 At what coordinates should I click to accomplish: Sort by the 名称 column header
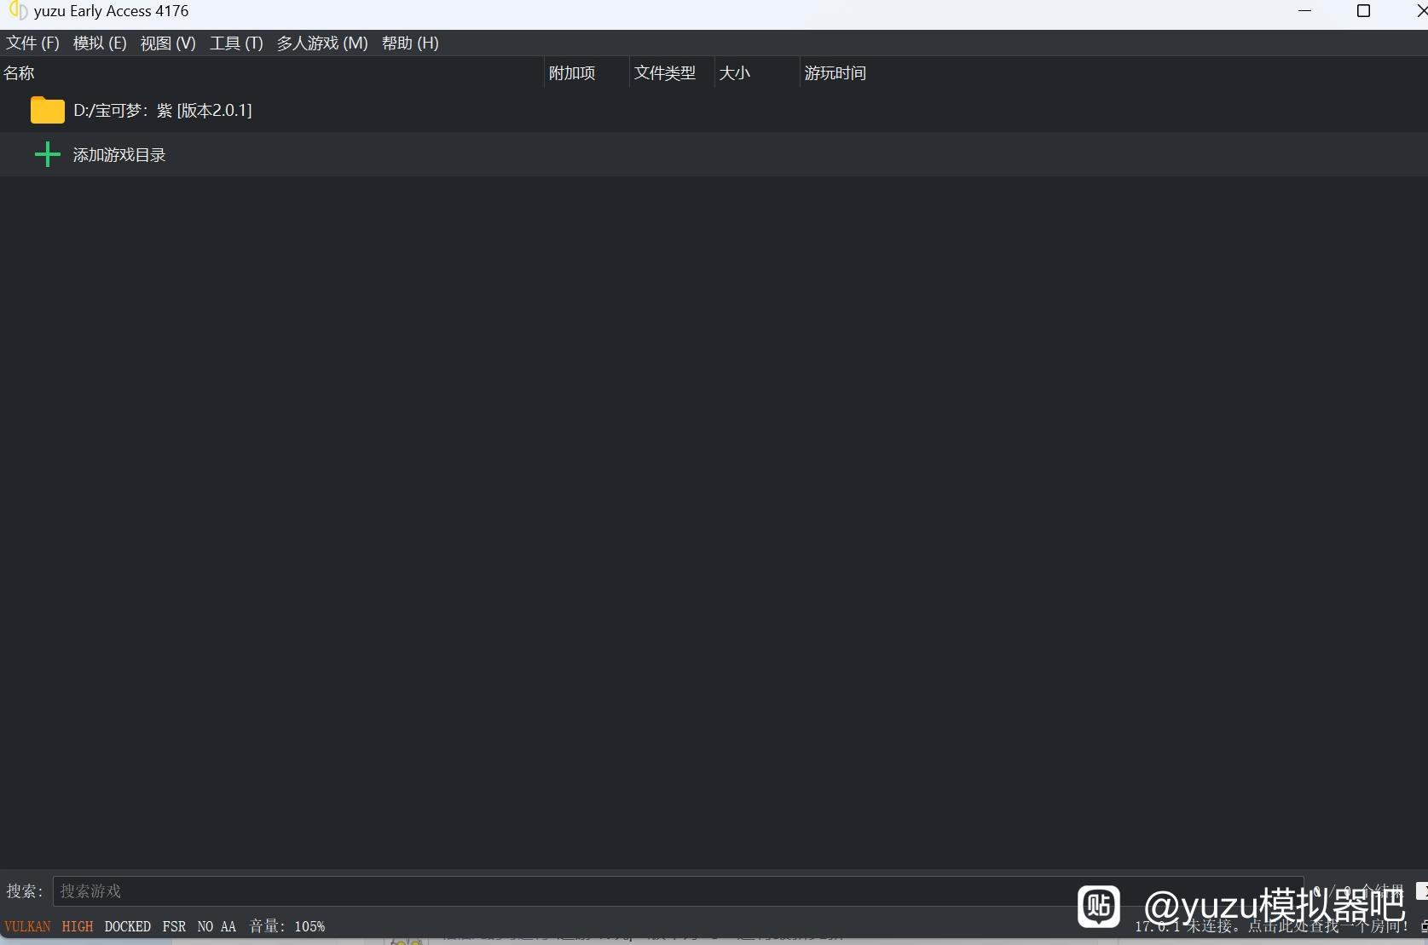click(x=271, y=73)
